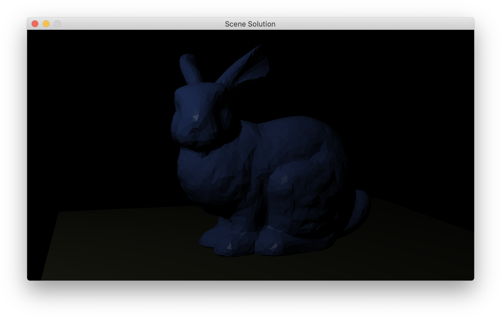Minimize the Scene Solution window

46,24
